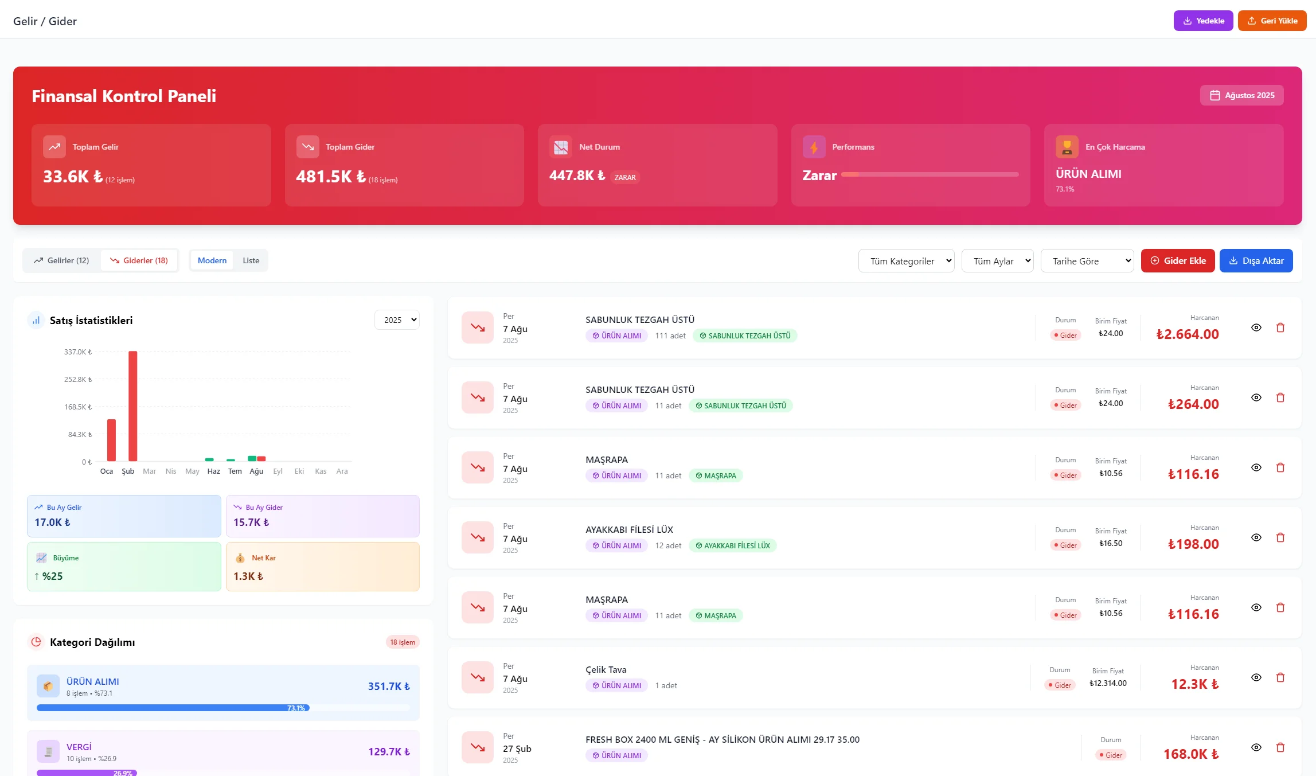Click the Yedekle backup button
The width and height of the screenshot is (1316, 776).
(1203, 21)
